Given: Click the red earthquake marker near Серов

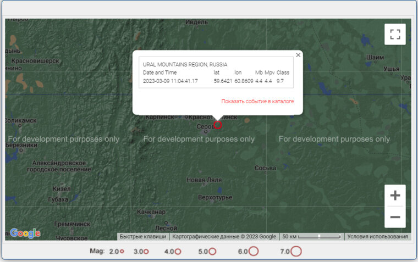Looking at the screenshot, I should [218, 125].
